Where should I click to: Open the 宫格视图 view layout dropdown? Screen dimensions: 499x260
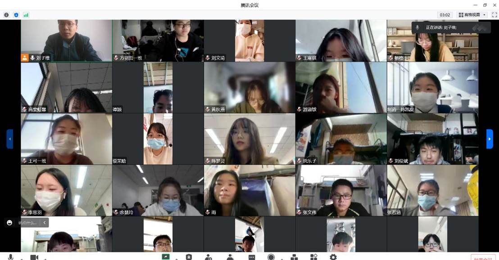click(x=472, y=15)
